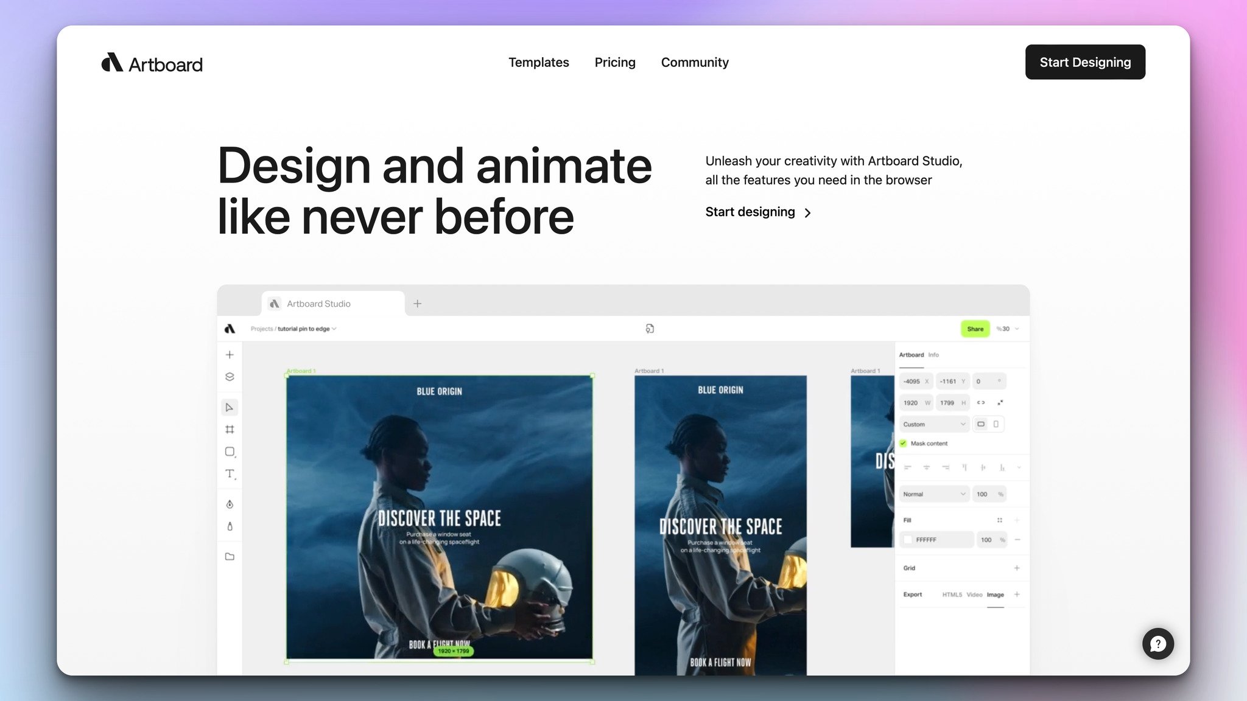Click the Blue Origin design thumbnail
This screenshot has width=1247, height=701.
(440, 514)
